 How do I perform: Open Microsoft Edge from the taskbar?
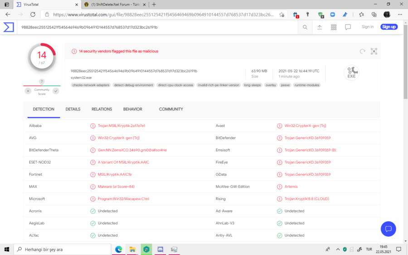(x=119, y=249)
